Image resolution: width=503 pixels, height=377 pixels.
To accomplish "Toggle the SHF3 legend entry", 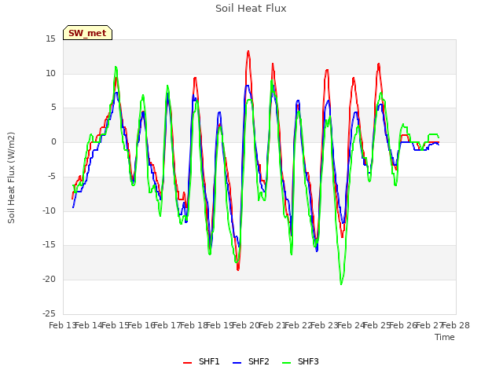I will pos(300,361).
